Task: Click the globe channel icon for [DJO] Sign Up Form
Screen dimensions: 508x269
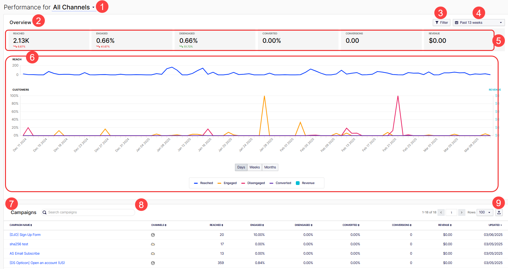Action: click(x=153, y=235)
